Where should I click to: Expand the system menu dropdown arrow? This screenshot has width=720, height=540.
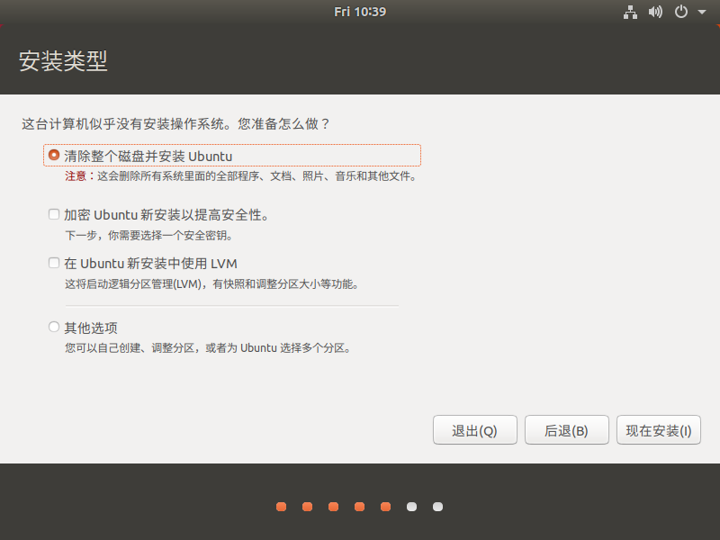702,13
